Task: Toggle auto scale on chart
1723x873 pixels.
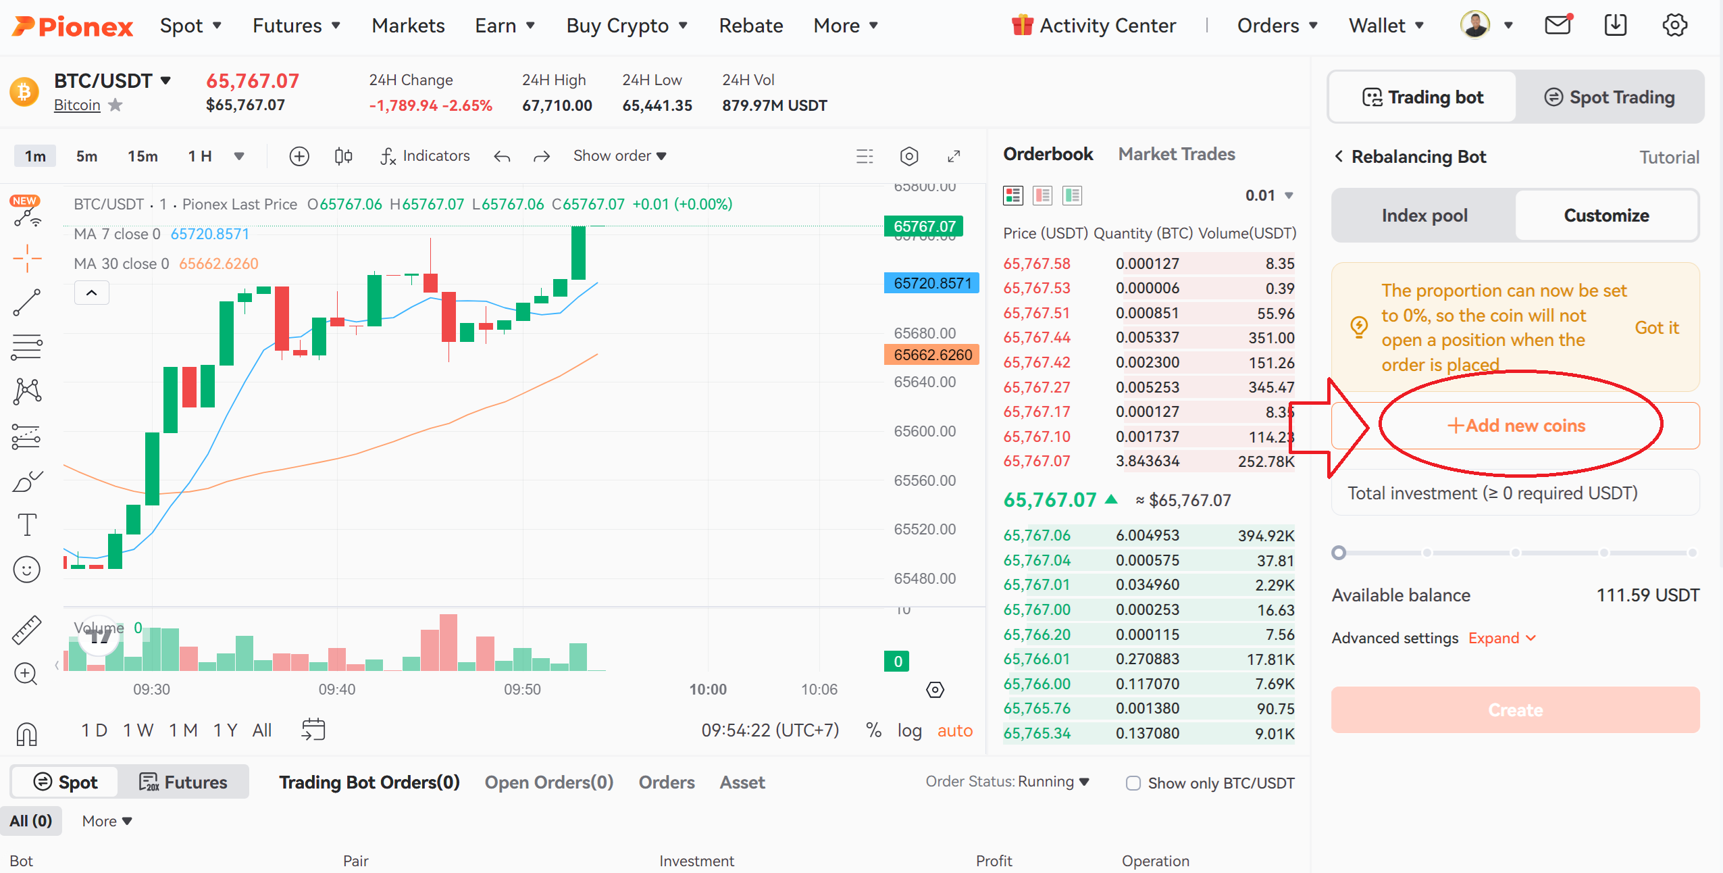Action: [955, 730]
